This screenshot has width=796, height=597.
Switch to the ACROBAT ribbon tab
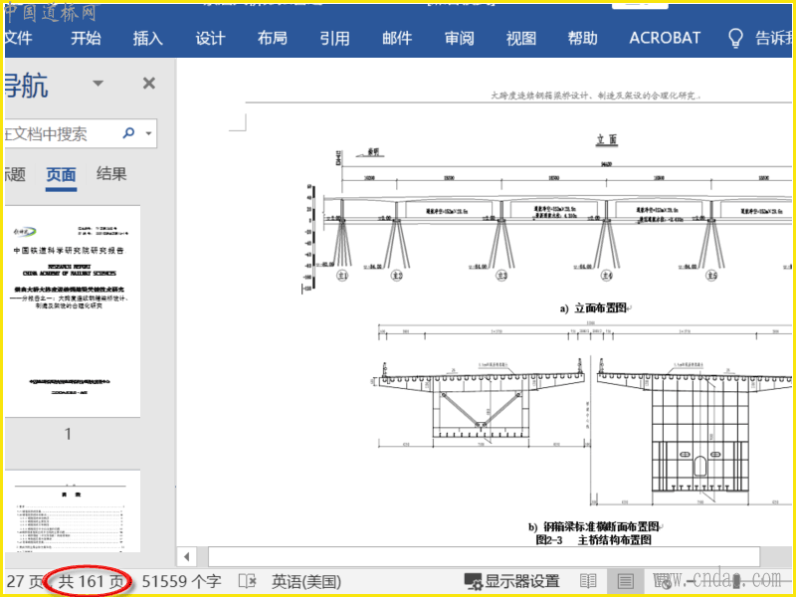(665, 38)
